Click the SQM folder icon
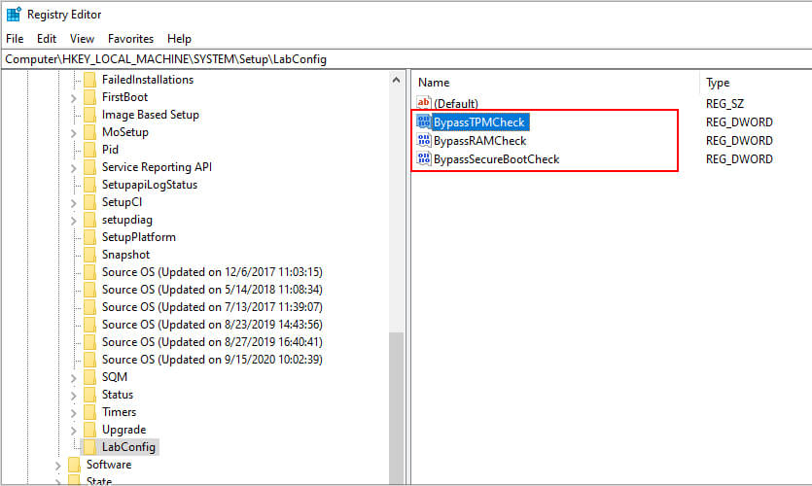Screen dimensions: 812x486 coord(89,377)
